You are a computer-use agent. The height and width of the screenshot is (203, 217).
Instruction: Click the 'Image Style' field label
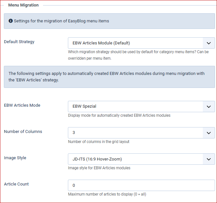(x=15, y=158)
